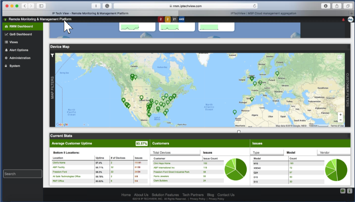Zoom out on the device map
Viewport: 355px width, 202px height.
[x=341, y=120]
